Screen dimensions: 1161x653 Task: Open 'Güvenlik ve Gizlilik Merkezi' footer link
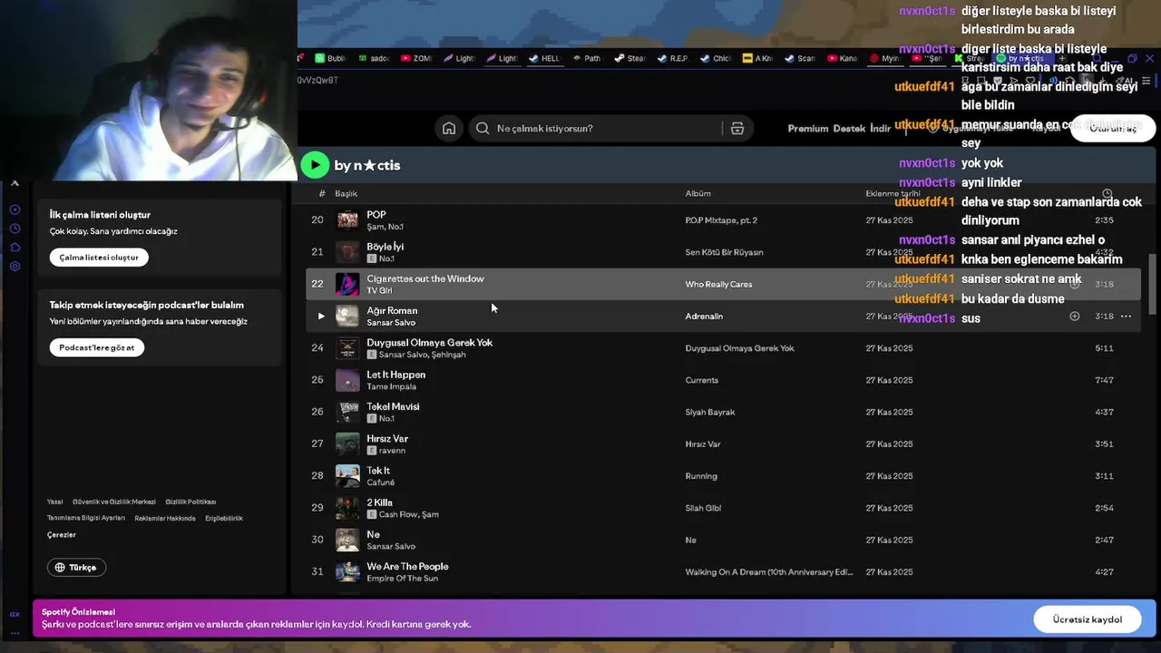coord(114,502)
